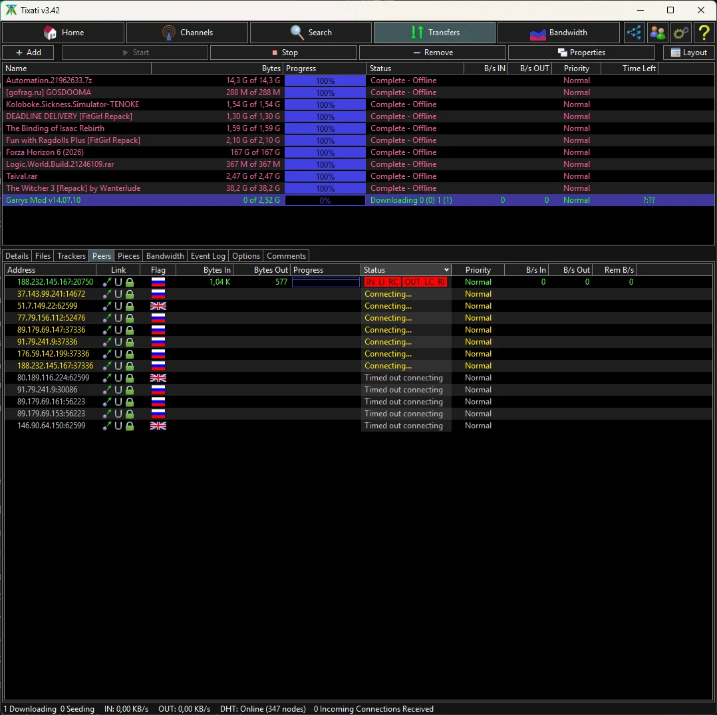Switch to the Details tab
The height and width of the screenshot is (715, 717).
(17, 256)
